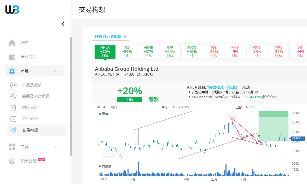
Task: Click the sidebar vertical scrollbar
Action: 71,96
